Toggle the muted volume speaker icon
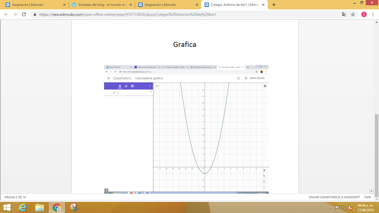 point(350,207)
